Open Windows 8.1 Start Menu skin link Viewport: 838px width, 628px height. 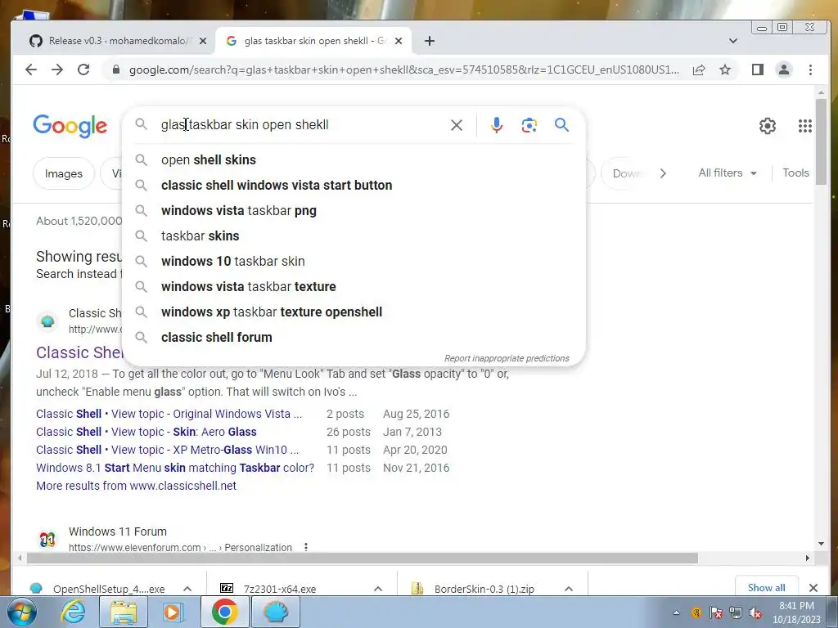click(x=175, y=468)
